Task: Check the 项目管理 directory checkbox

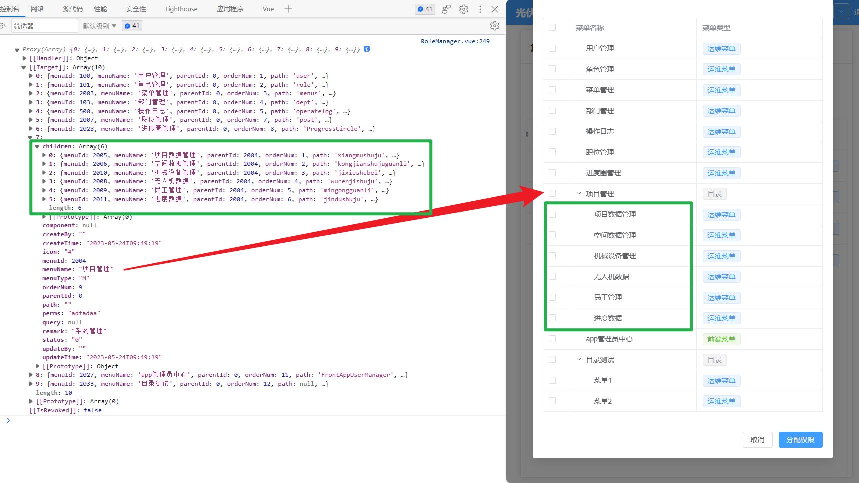Action: coord(552,193)
